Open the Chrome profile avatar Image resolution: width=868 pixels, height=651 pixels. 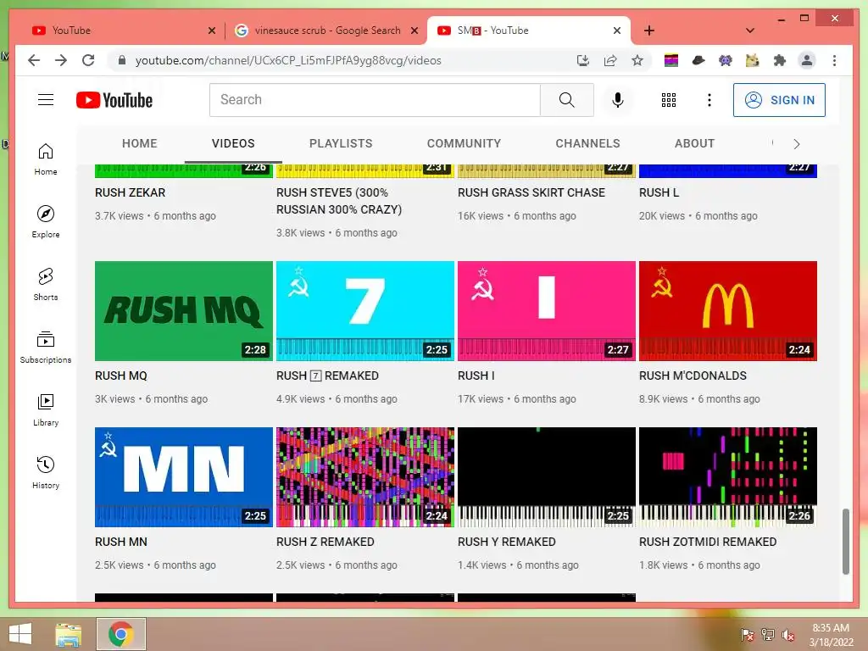click(807, 60)
